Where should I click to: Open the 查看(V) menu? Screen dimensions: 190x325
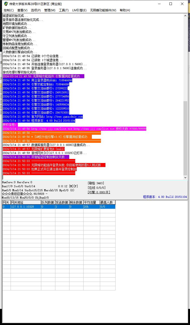[22, 10]
